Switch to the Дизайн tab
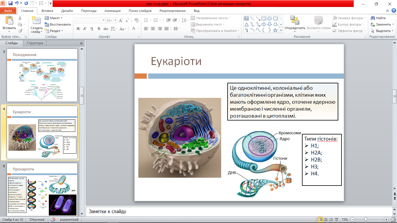Viewport: 397px width, 223px height. click(x=67, y=11)
